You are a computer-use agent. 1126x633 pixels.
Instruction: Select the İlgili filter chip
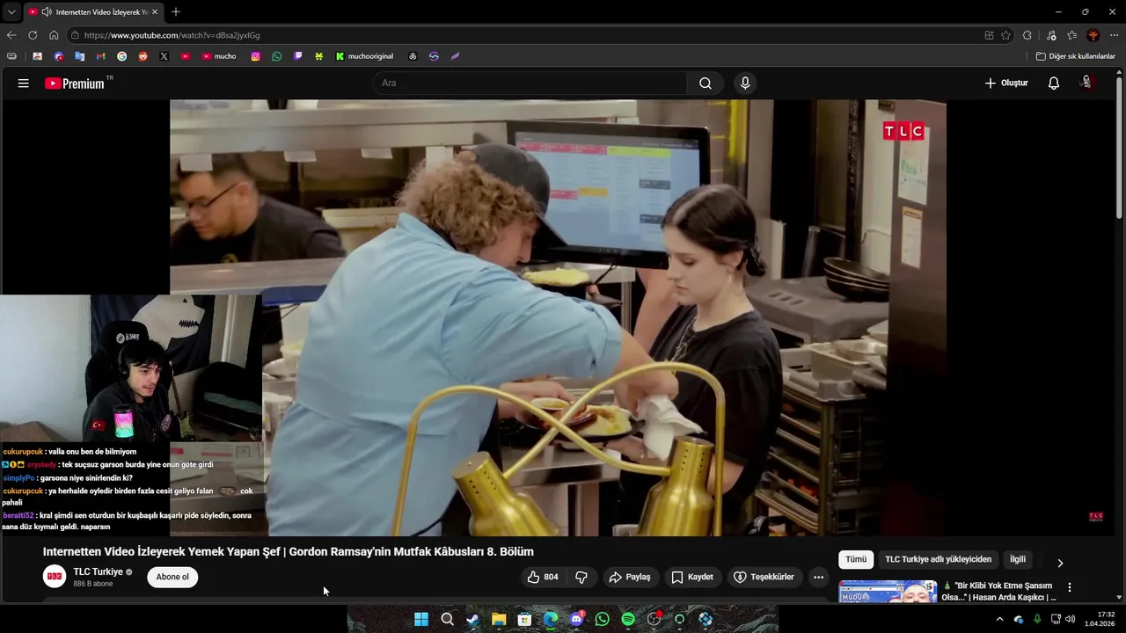(1018, 559)
